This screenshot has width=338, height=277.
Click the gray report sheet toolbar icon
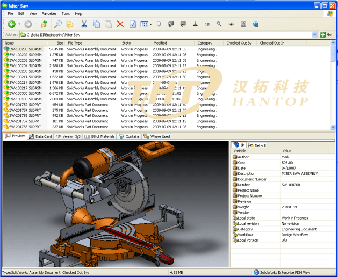pos(243,24)
